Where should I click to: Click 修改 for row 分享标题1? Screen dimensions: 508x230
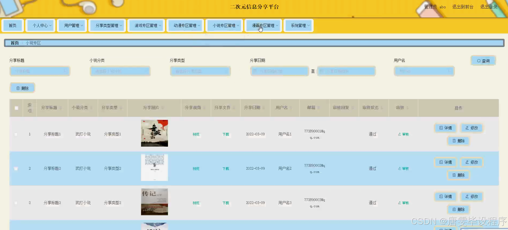472,128
